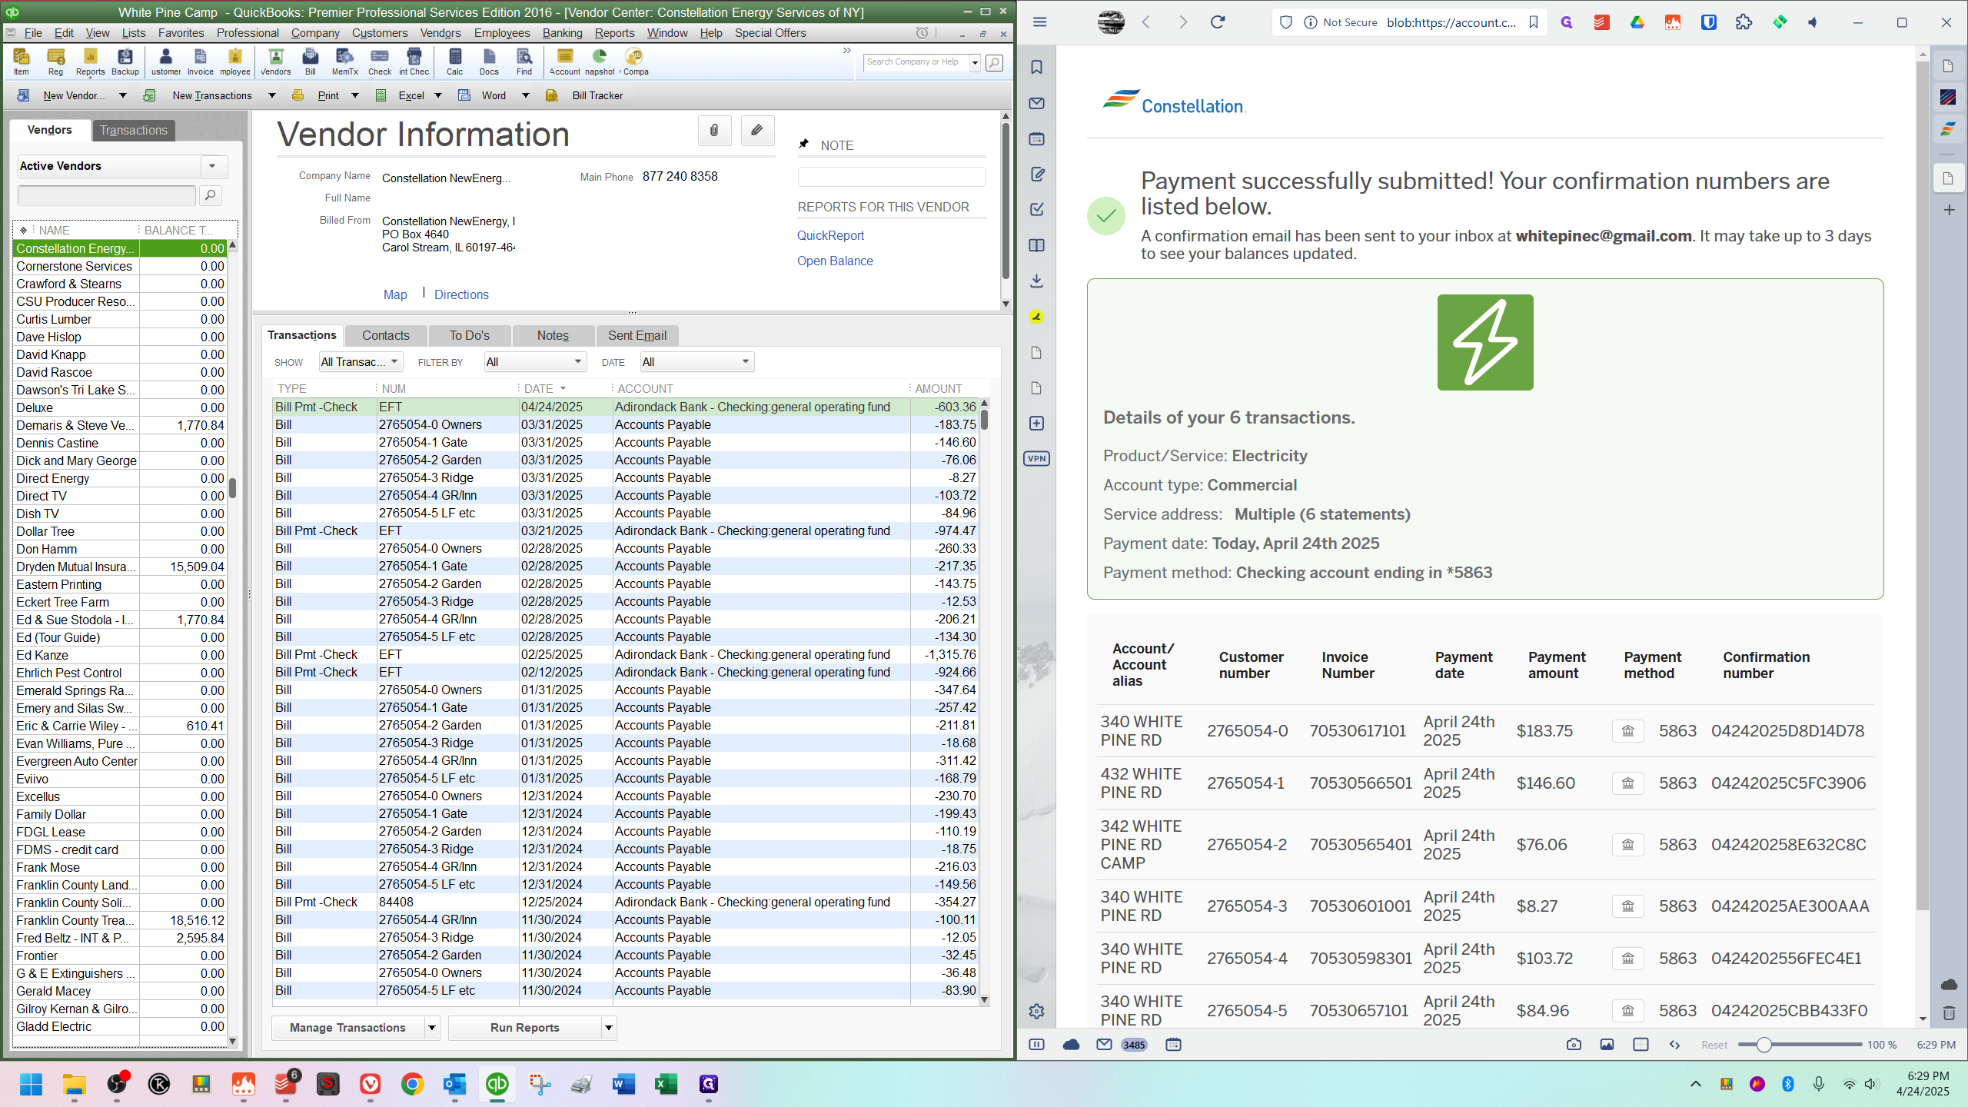Expand the Run Reports dropdown arrow
1968x1107 pixels.
click(x=609, y=1028)
